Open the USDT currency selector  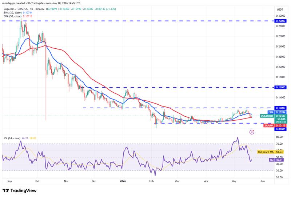pos(280,9)
